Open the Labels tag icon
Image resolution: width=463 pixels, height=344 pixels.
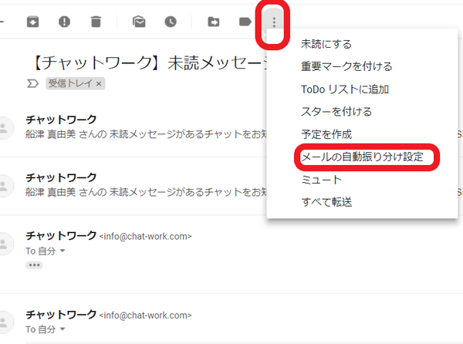(x=245, y=22)
